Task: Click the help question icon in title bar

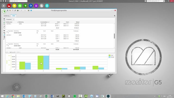Action: tap(145, 1)
